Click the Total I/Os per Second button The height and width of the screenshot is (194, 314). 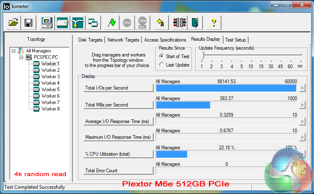118,88
